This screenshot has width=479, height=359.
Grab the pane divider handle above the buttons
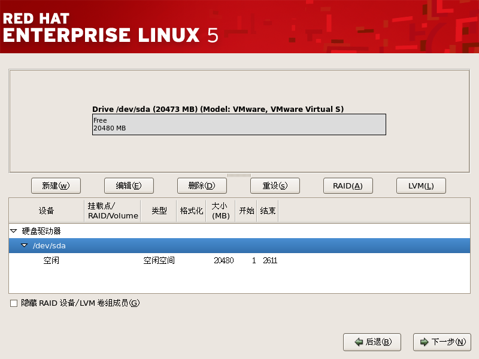point(239,175)
